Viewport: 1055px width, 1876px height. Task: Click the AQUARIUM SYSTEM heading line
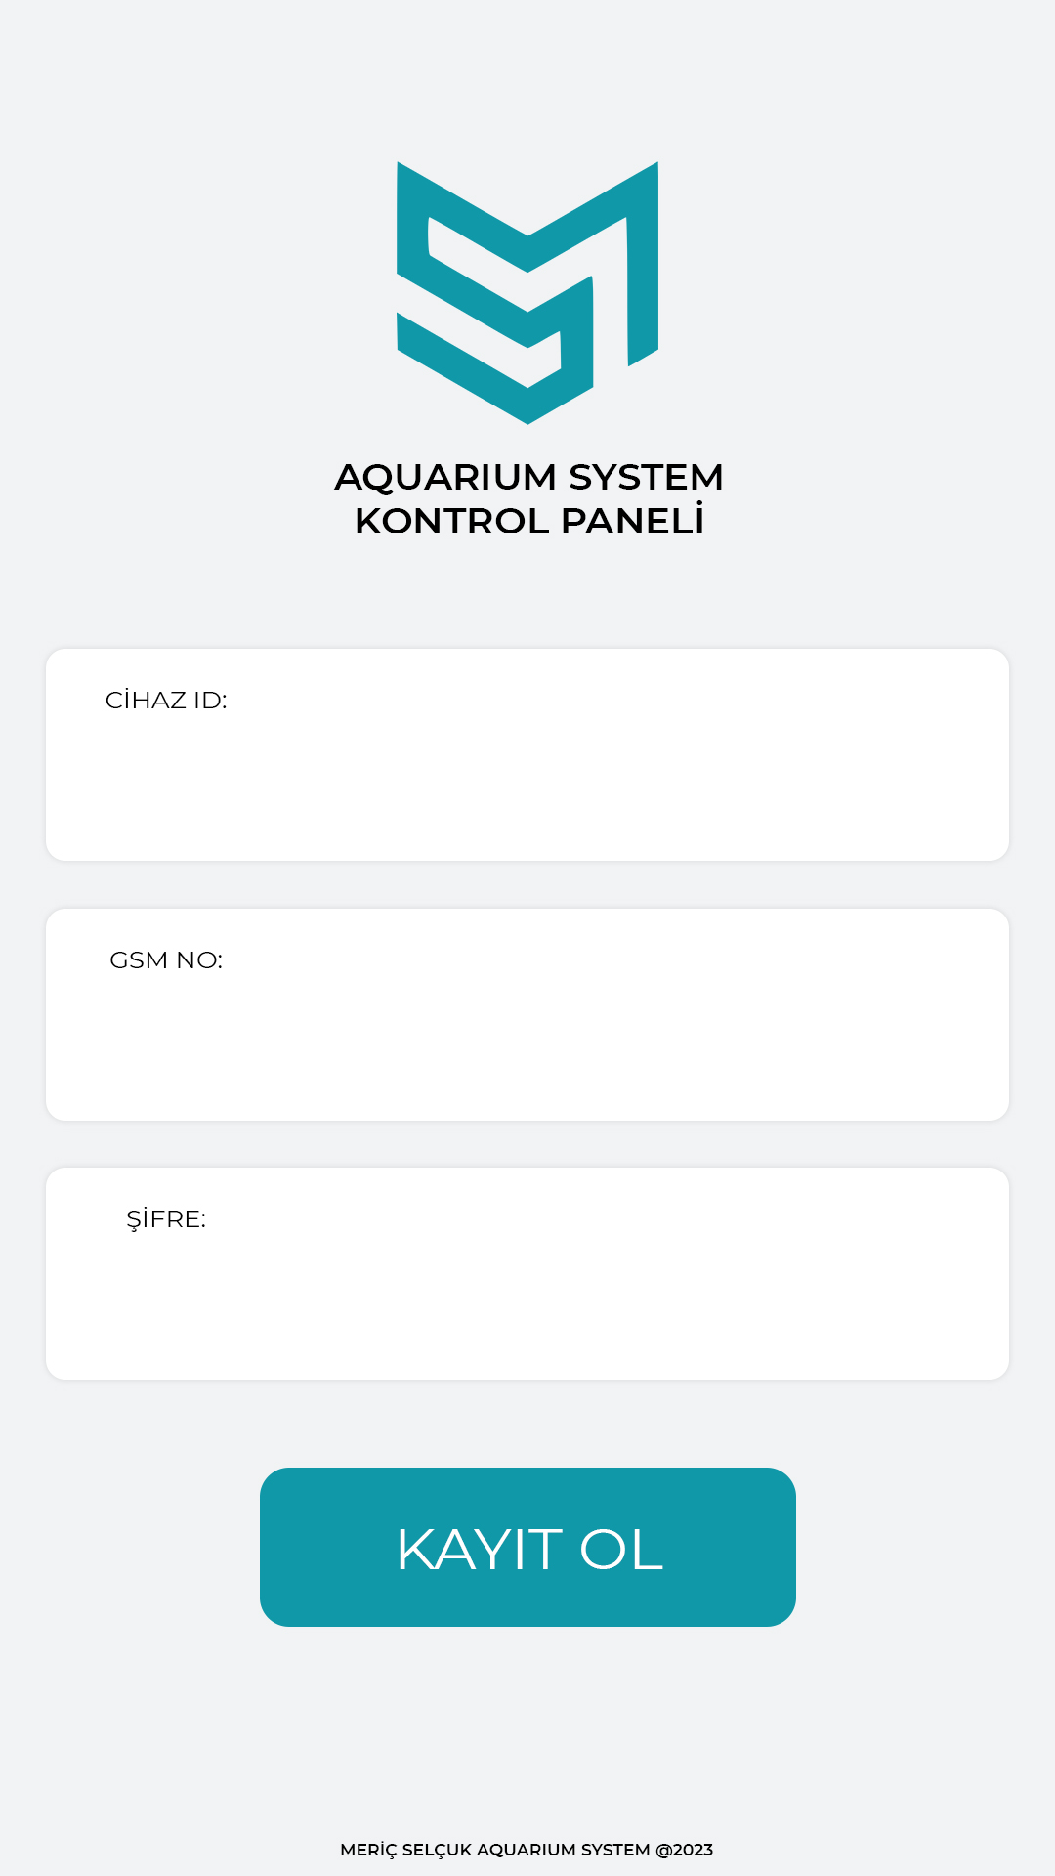(x=528, y=477)
